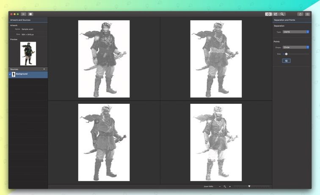
Task: Click the zoom in plus icon
Action: tap(230, 186)
